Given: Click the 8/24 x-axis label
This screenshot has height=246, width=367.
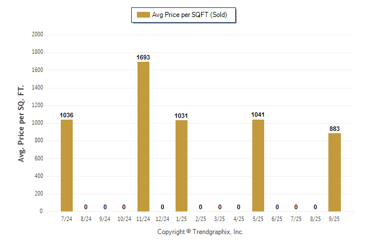Looking at the screenshot, I should (86, 218).
